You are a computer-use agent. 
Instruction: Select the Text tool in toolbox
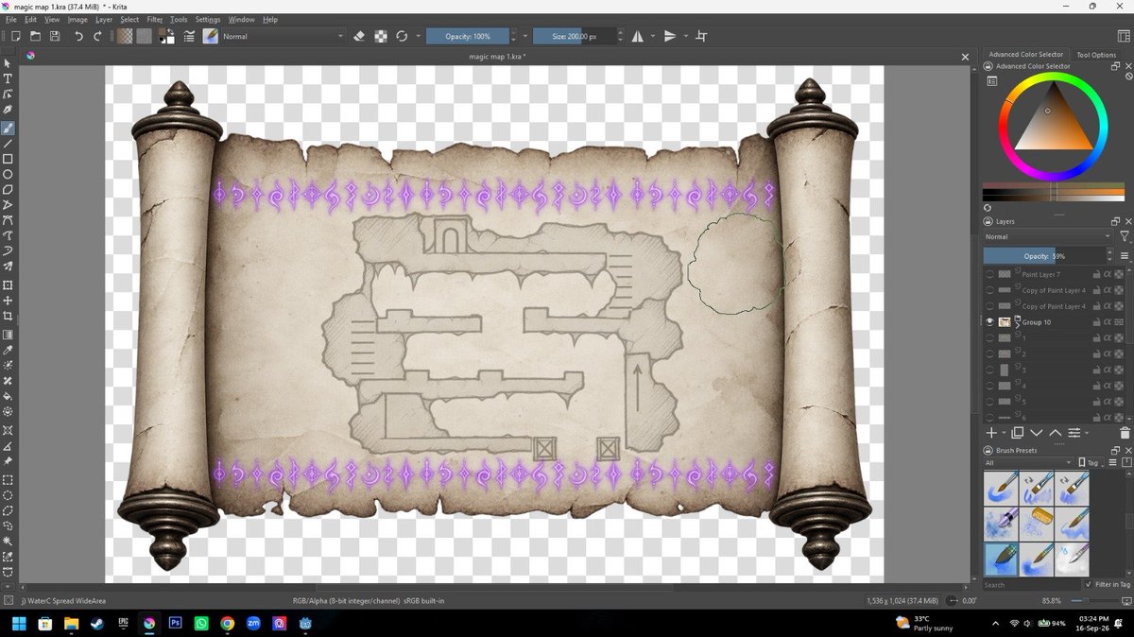coord(8,79)
